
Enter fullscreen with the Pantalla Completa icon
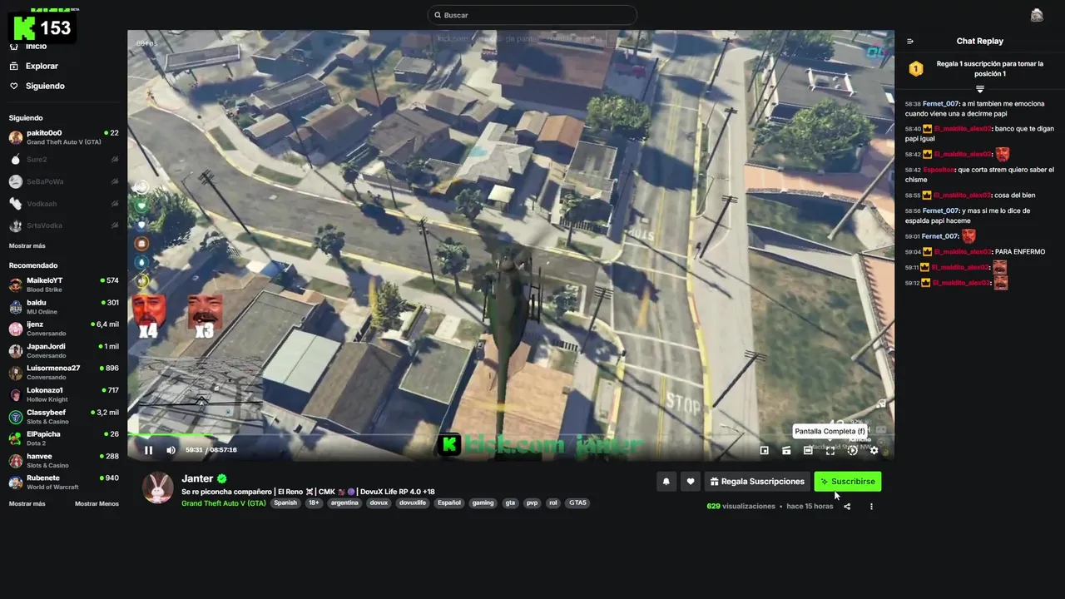pos(830,450)
